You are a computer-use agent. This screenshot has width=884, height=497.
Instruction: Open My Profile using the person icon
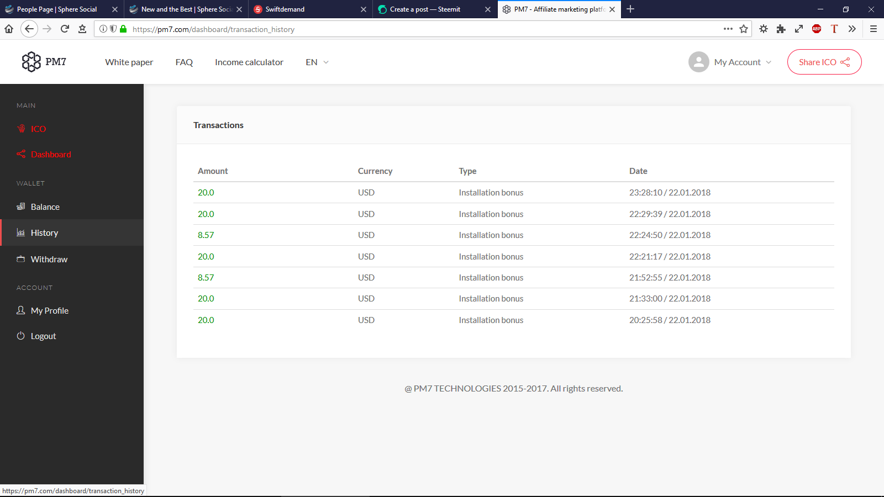(x=20, y=310)
